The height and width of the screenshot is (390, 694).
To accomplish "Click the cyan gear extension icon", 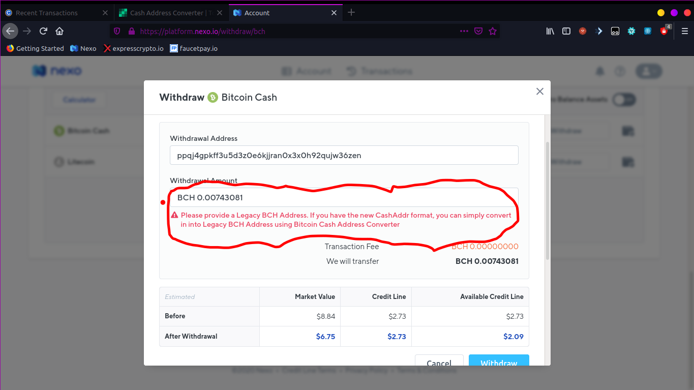I will tap(631, 31).
